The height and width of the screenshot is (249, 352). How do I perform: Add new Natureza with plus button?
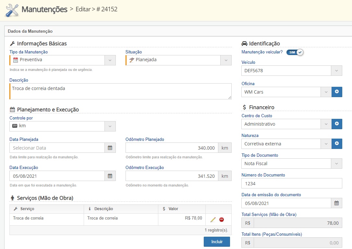click(x=336, y=143)
